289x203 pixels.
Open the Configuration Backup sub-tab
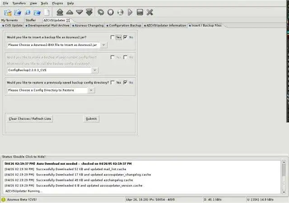[124, 26]
